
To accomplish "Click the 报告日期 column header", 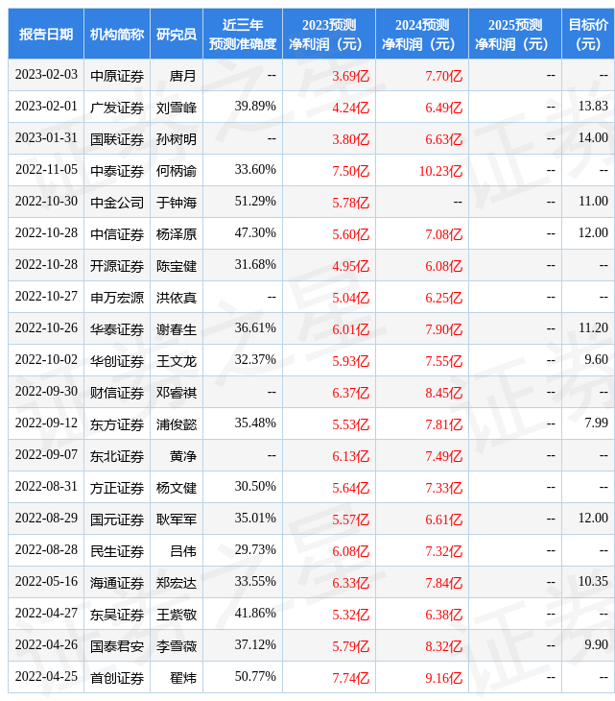I will (46, 34).
